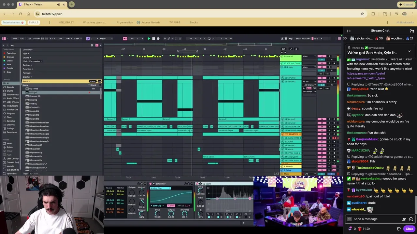Open Templates in the Library
Viewport: 417px width, 234px height.
(11, 132)
